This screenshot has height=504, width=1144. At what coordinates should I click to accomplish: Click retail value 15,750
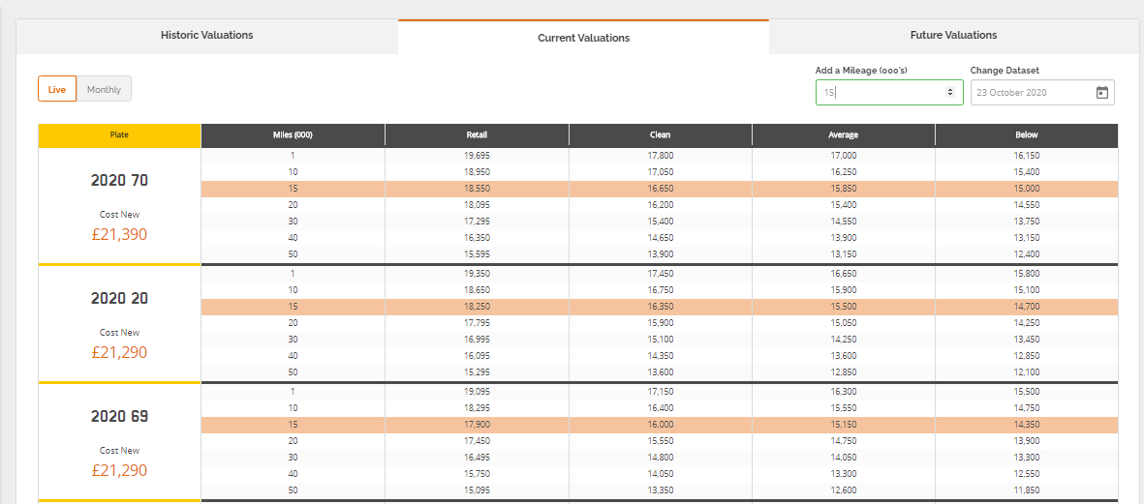(477, 474)
